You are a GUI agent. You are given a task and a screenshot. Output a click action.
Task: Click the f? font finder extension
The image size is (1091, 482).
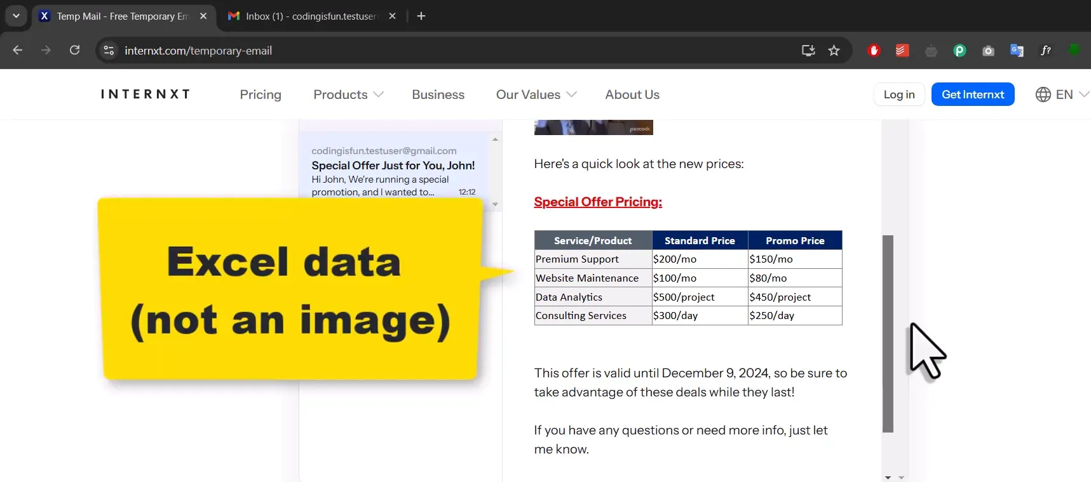point(1045,51)
